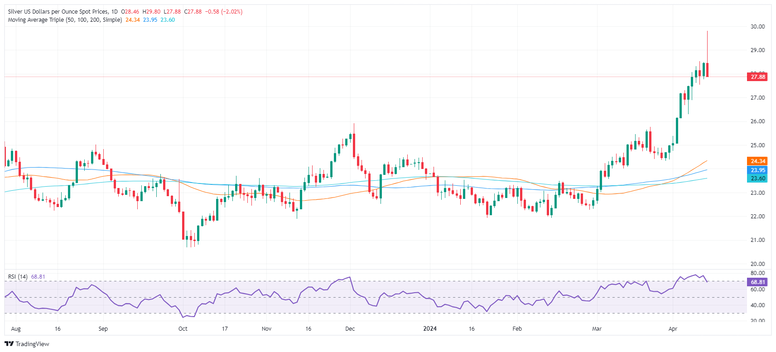Image resolution: width=776 pixels, height=352 pixels.
Task: Click the 68.81 RSI value in legend
Action: tap(38, 277)
